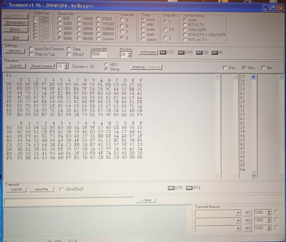Click the StartLog button

point(138,67)
